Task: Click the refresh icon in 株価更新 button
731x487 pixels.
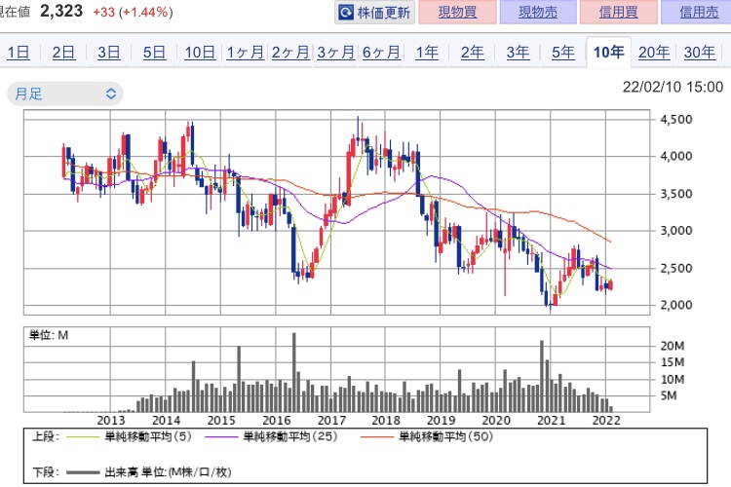Action: [346, 12]
